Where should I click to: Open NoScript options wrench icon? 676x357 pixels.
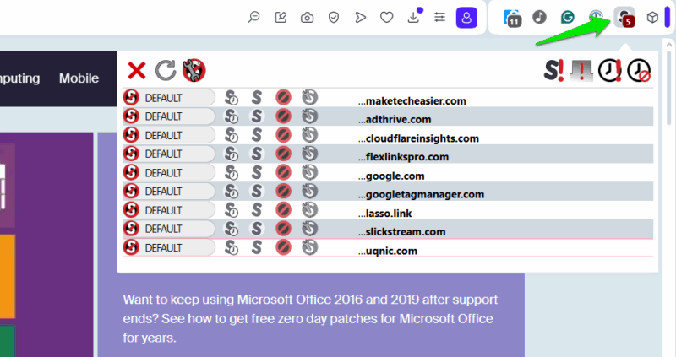194,70
